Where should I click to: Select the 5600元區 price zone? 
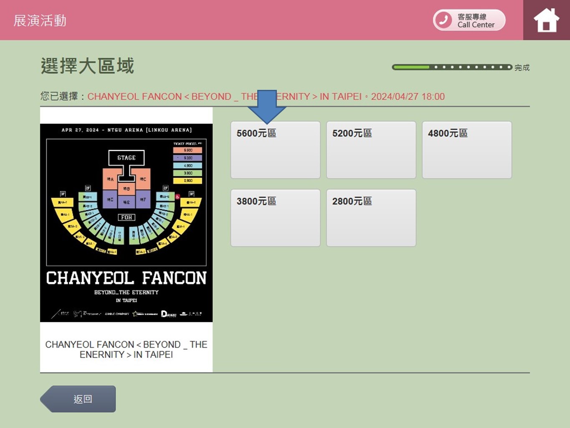(275, 150)
